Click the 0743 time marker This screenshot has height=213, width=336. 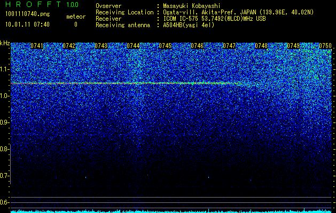(x=101, y=46)
